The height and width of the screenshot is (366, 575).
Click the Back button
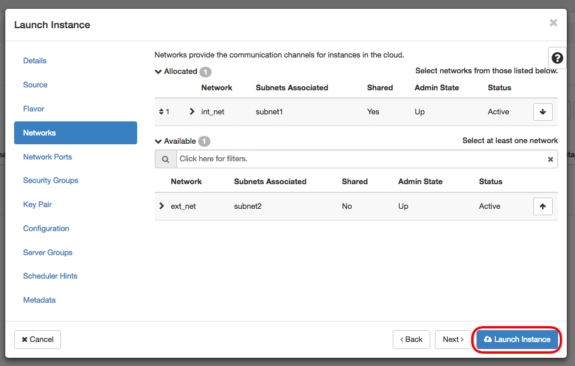(x=411, y=340)
